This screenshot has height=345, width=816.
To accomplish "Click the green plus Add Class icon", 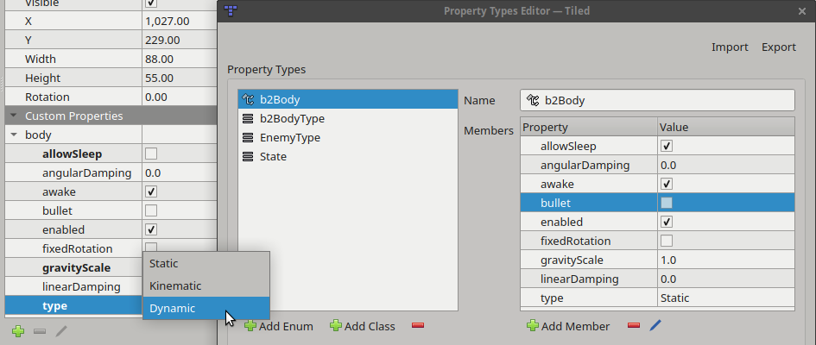I will coord(336,326).
